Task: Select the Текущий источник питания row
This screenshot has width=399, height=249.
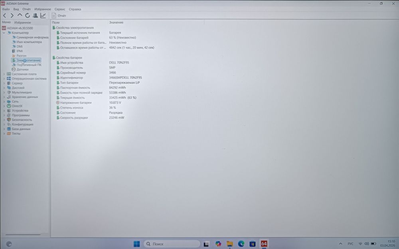Action: pyautogui.click(x=127, y=33)
